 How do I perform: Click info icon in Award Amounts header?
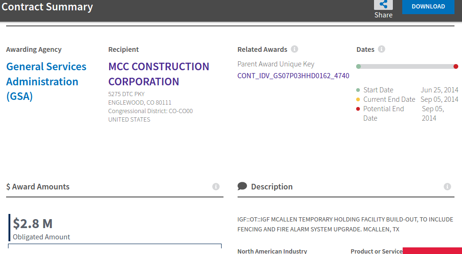pos(216,187)
